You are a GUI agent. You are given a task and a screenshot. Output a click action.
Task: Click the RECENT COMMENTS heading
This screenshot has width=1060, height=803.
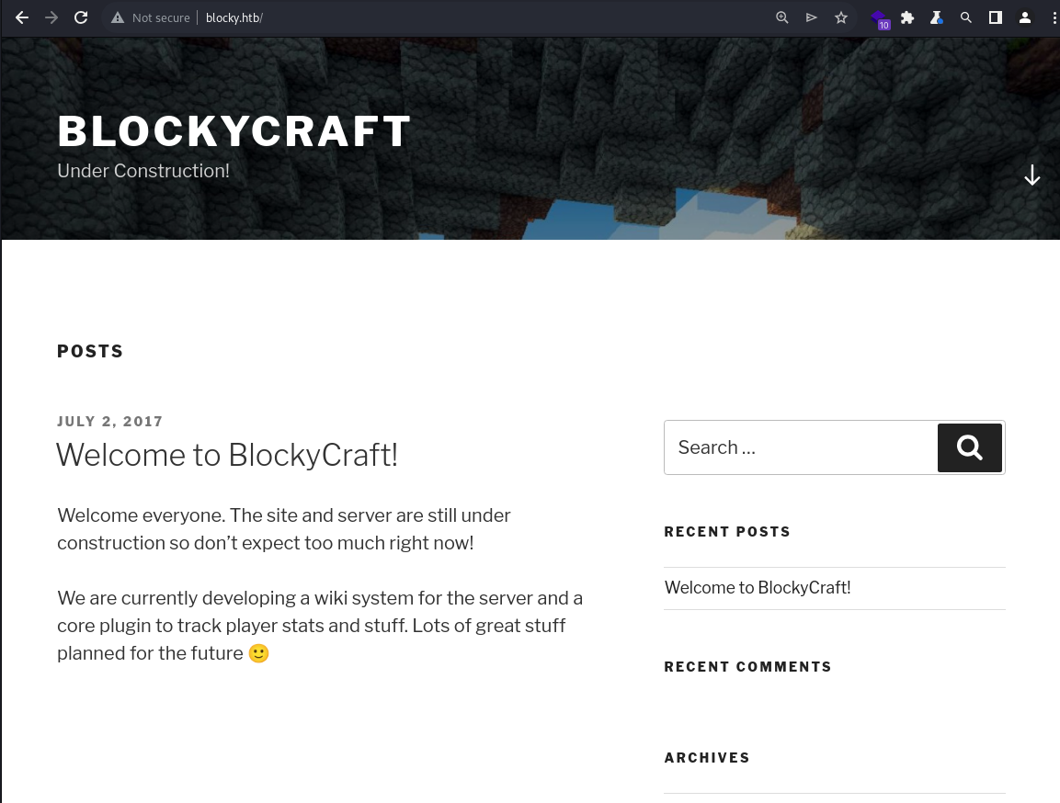(x=747, y=667)
